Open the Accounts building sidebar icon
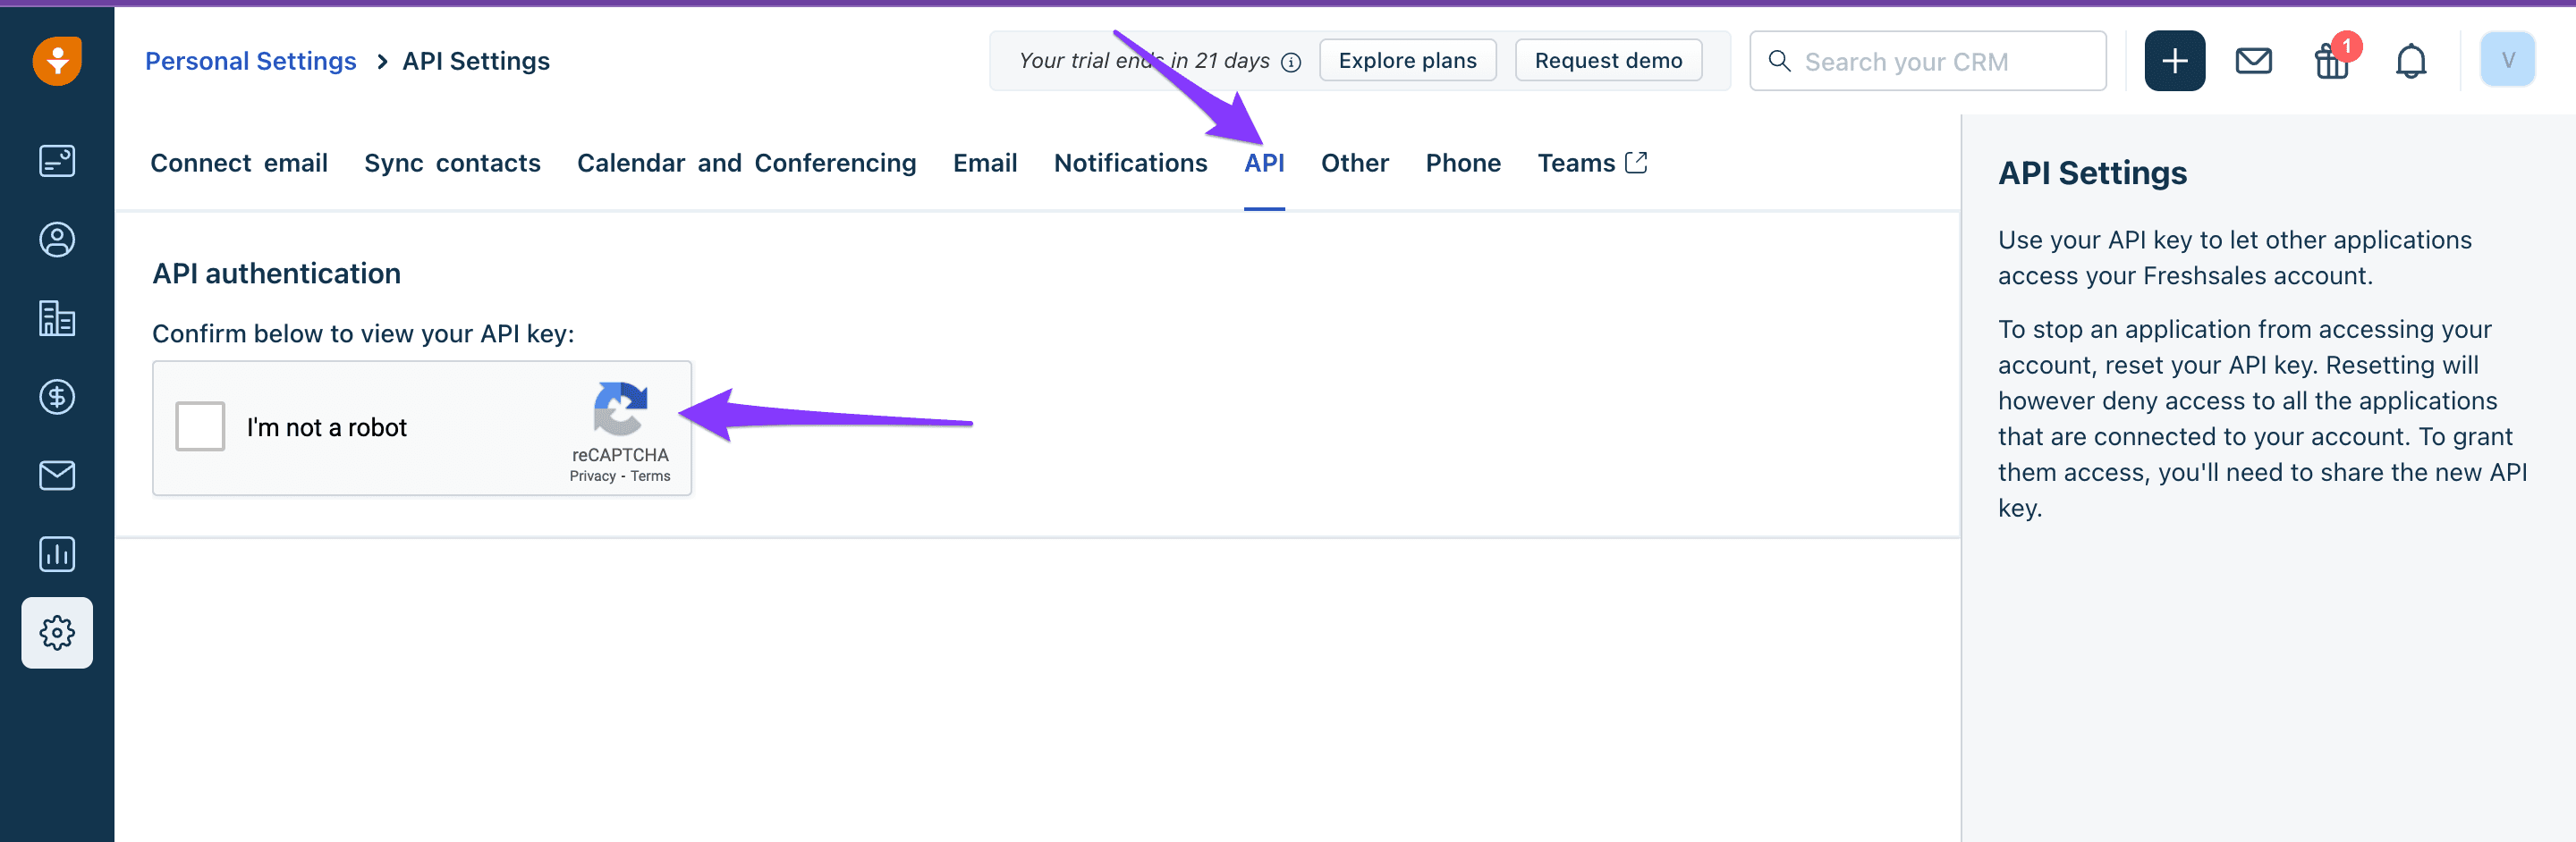2576x842 pixels. 57,318
